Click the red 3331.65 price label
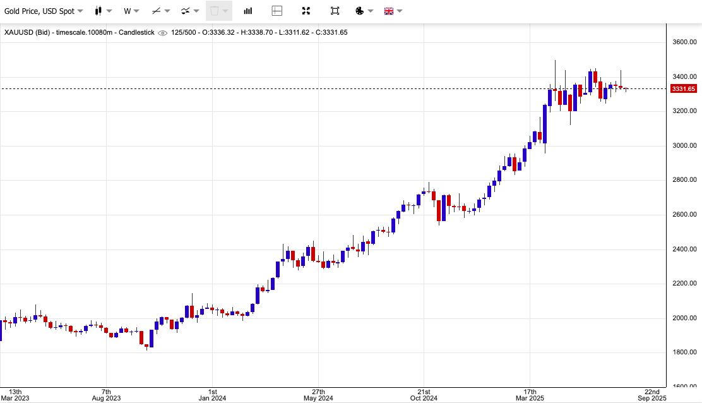This screenshot has height=403, width=702. [x=684, y=88]
